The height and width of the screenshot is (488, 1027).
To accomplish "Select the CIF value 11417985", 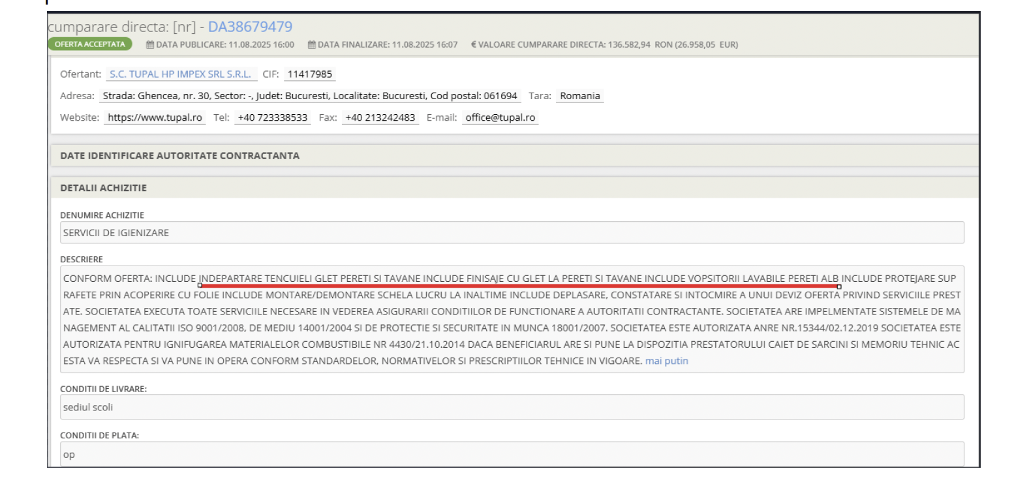I will click(x=309, y=74).
